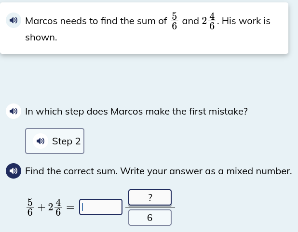Screen dimensions: 298x232
Task: Play audio for the first mistake question
Action: [13, 112]
